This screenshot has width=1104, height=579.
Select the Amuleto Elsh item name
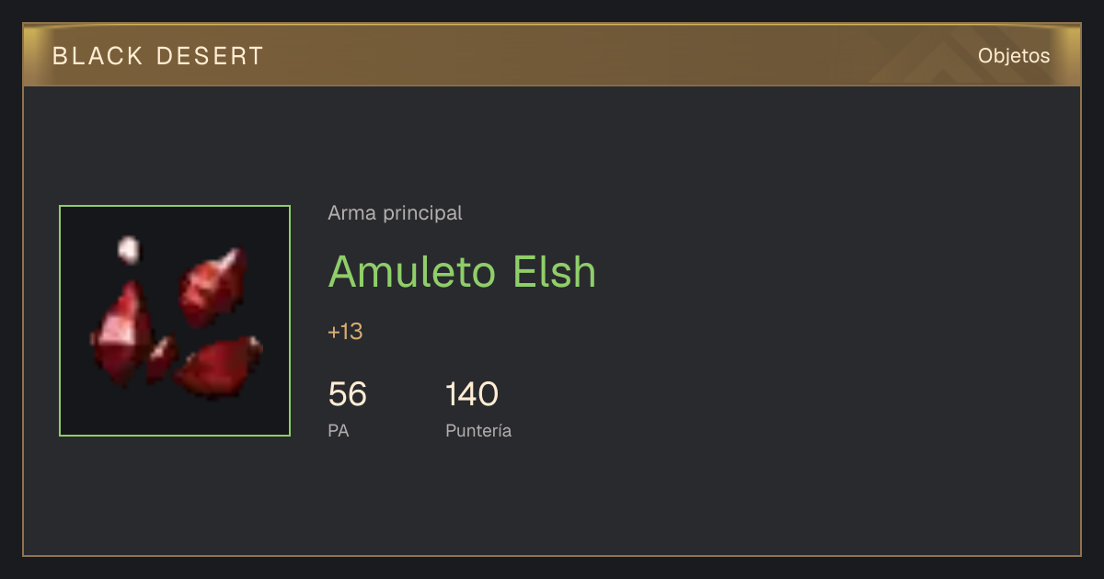tap(462, 271)
